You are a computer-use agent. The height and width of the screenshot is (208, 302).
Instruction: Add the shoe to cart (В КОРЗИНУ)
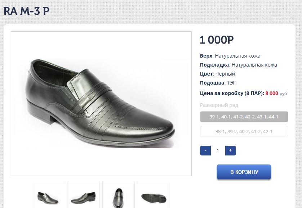[x=244, y=172]
